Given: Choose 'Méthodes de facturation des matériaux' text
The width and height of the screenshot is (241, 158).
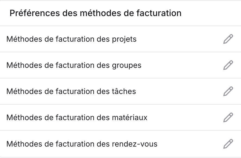Looking at the screenshot, I should 77,117.
